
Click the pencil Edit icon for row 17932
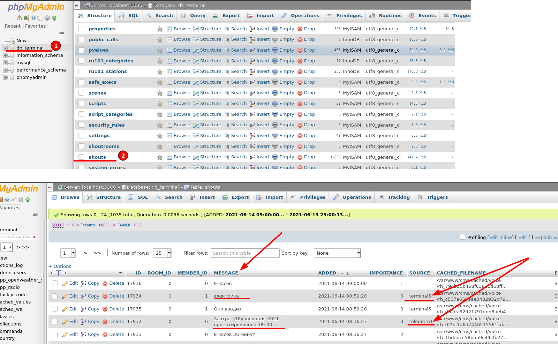pyautogui.click(x=65, y=322)
